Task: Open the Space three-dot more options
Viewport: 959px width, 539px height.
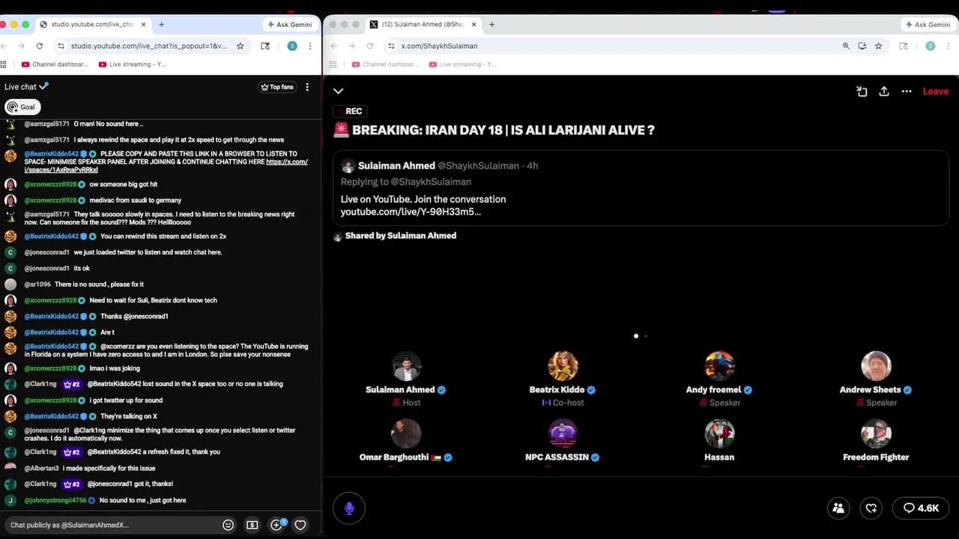Action: [x=907, y=91]
